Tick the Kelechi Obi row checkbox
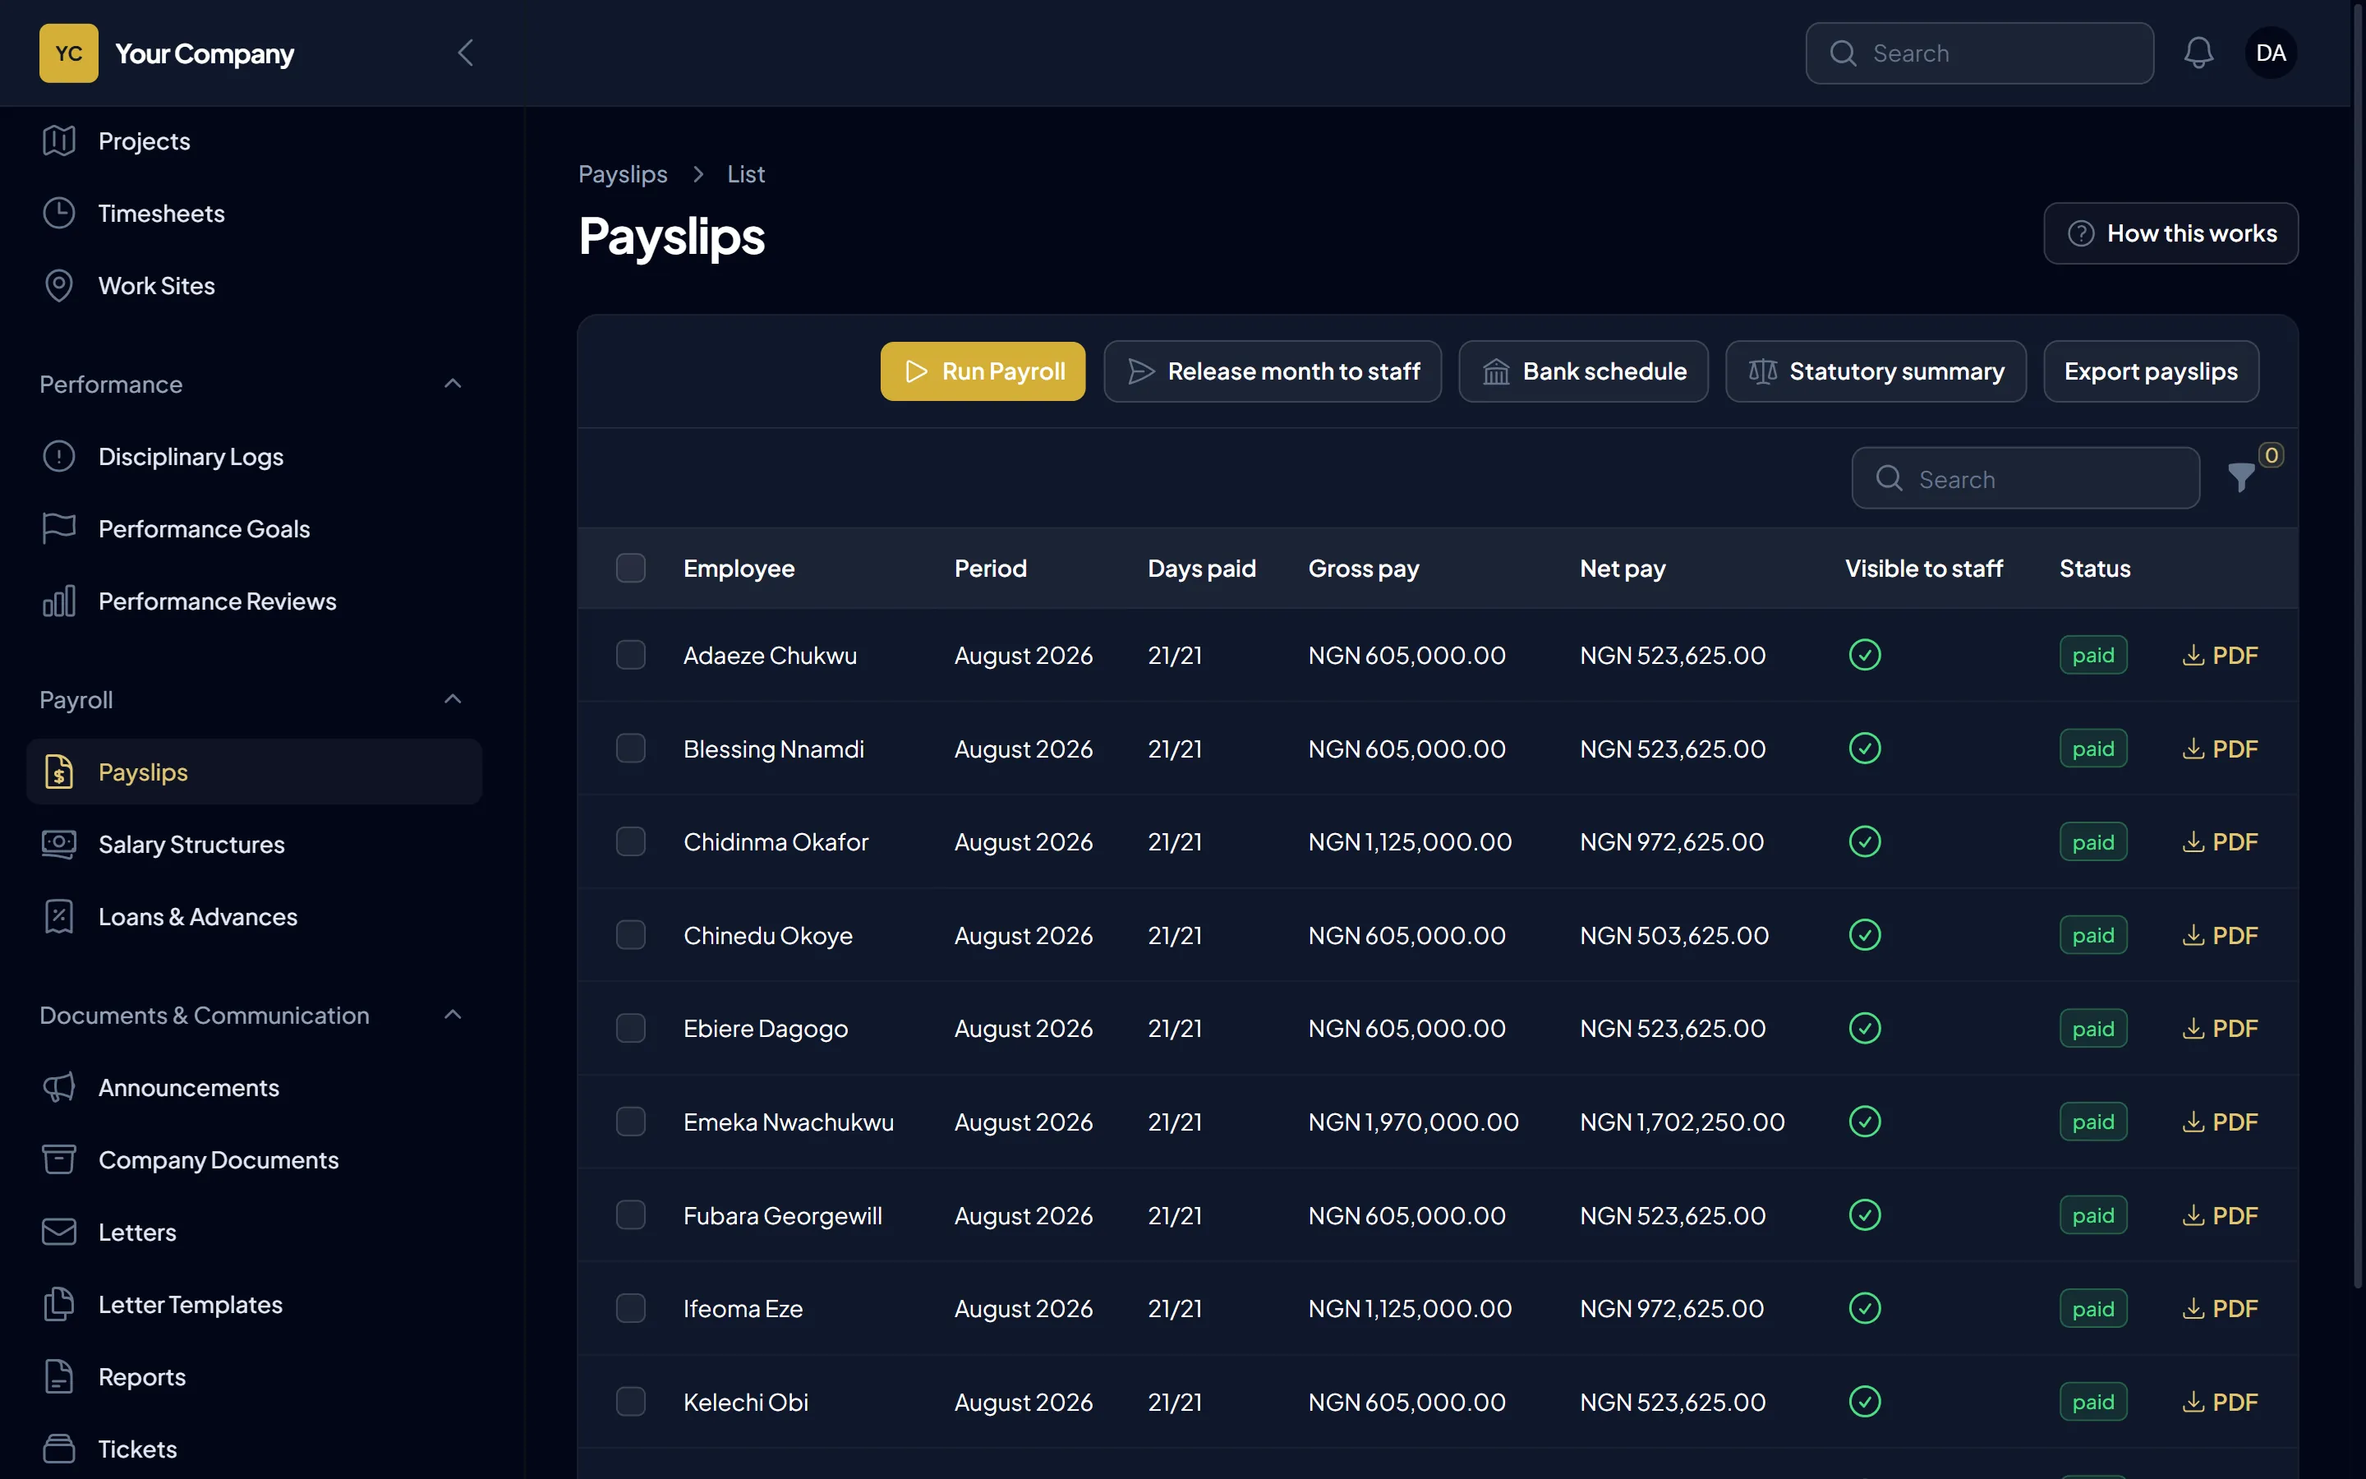The image size is (2366, 1479). click(631, 1402)
